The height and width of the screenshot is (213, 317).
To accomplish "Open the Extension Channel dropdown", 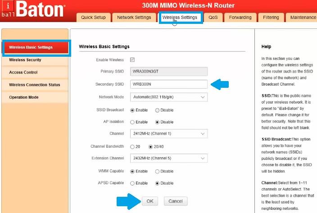I will pos(168,159).
